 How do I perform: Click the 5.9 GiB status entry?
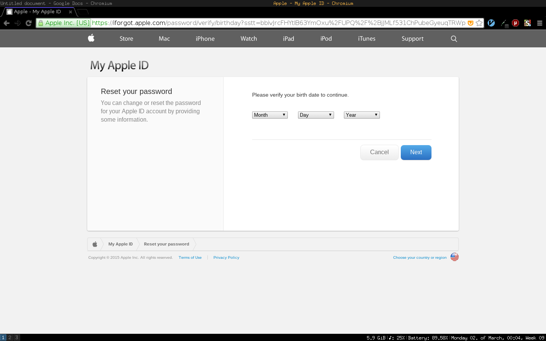(376, 338)
